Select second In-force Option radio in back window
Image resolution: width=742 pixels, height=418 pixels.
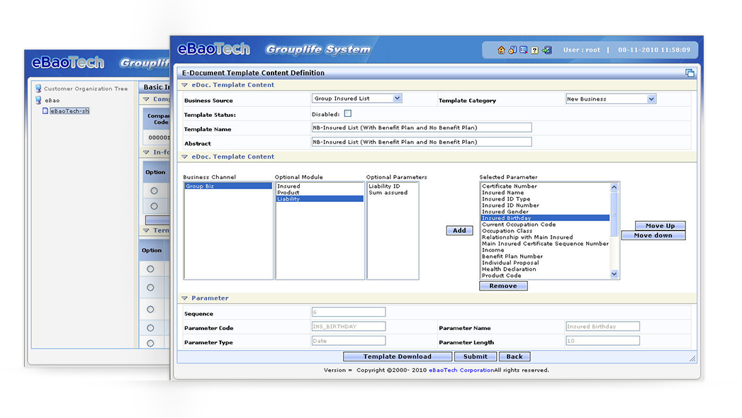click(x=154, y=206)
